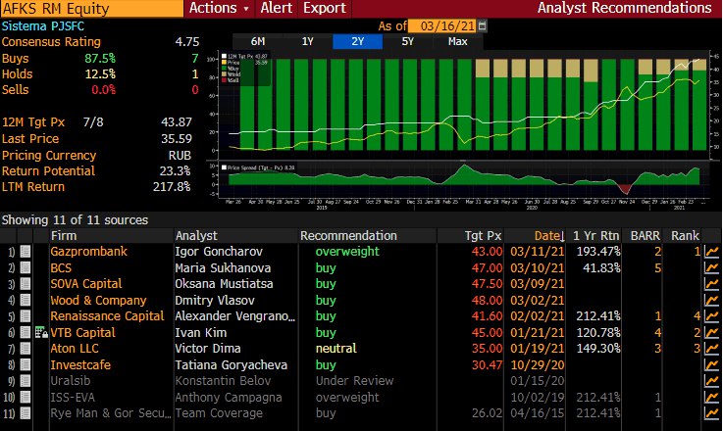Click the BCS row chart icon
Screen dimensions: 723x431
pyautogui.click(x=711, y=267)
